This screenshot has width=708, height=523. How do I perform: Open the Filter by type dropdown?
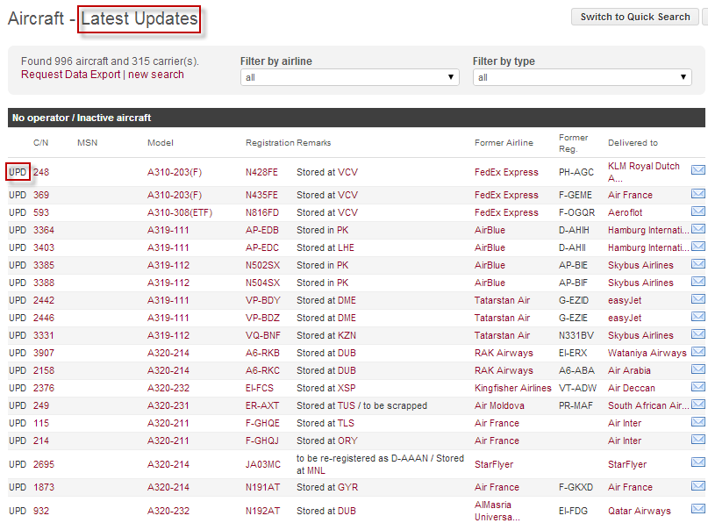coord(582,77)
